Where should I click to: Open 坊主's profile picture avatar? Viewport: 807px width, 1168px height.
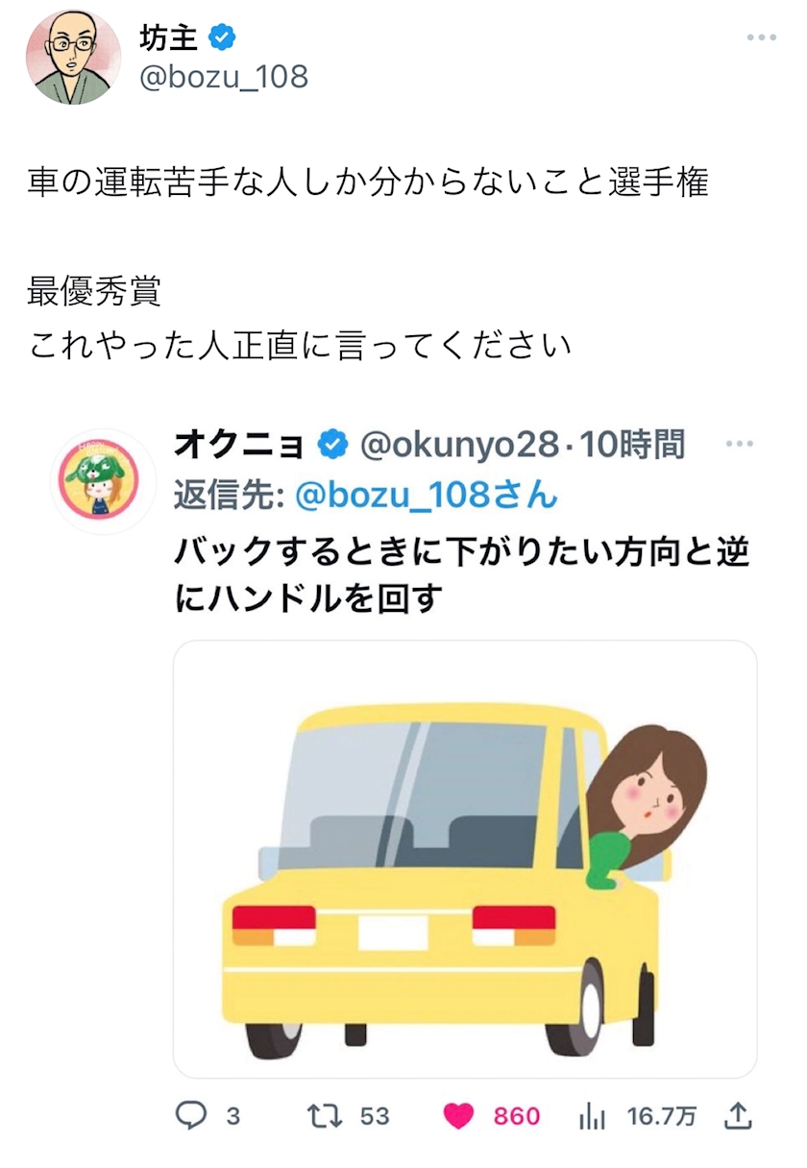click(x=73, y=58)
